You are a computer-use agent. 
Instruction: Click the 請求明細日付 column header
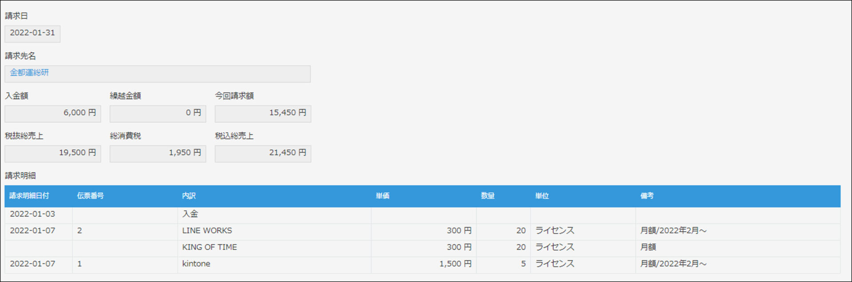[29, 196]
